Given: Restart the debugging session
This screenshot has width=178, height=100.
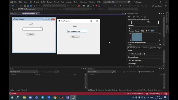Looking at the screenshot, I should click(99, 6).
